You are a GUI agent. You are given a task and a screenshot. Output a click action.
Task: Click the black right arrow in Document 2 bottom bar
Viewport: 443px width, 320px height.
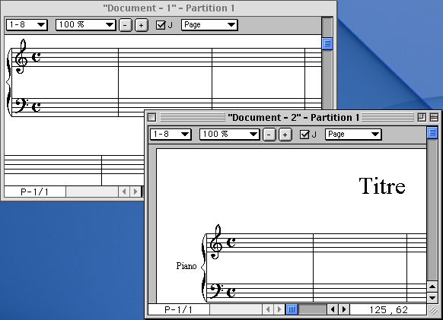coord(344,309)
